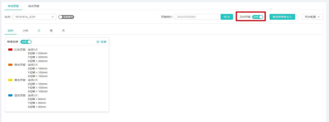This screenshot has width=329, height=122.
Task: Open the 站点 dropdown 16151614_JC01
Action: tap(34, 17)
